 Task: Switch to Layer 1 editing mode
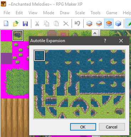tap(89, 24)
